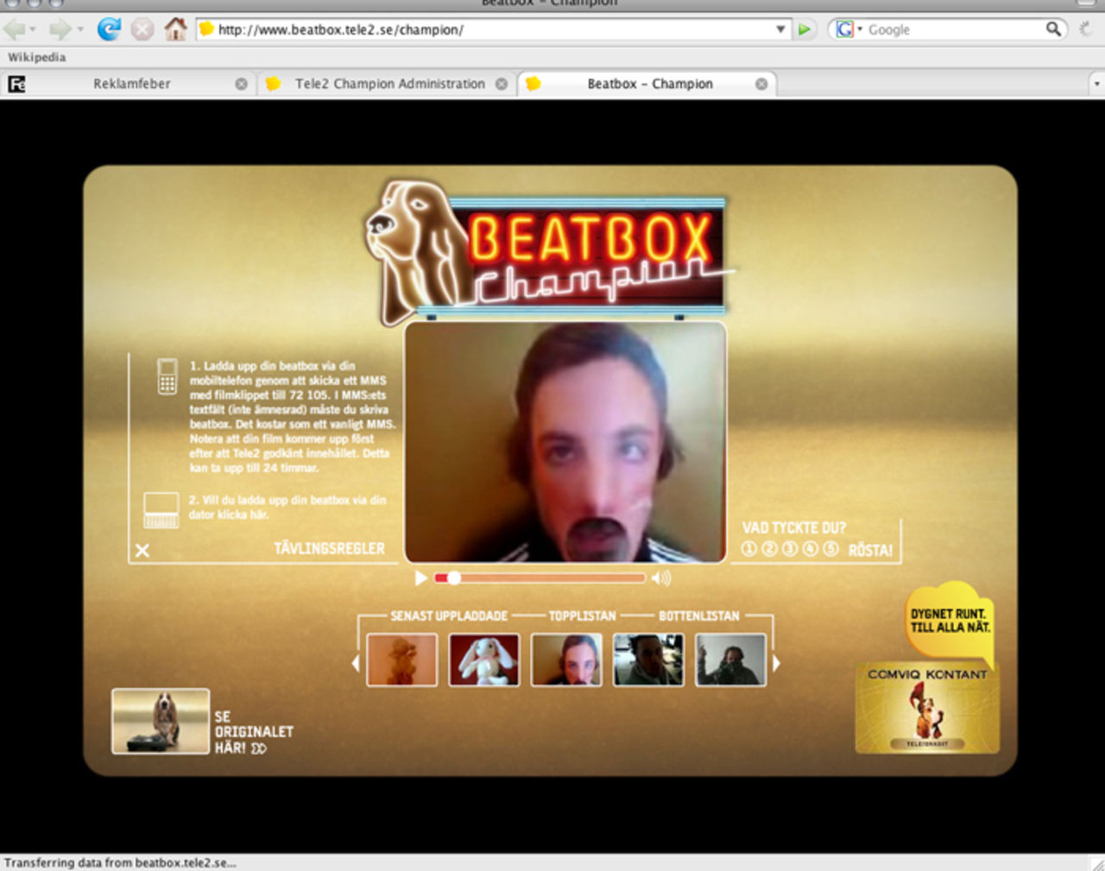Screen dimensions: 1105x871
Task: Stop loading with the X icon
Action: tap(142, 29)
